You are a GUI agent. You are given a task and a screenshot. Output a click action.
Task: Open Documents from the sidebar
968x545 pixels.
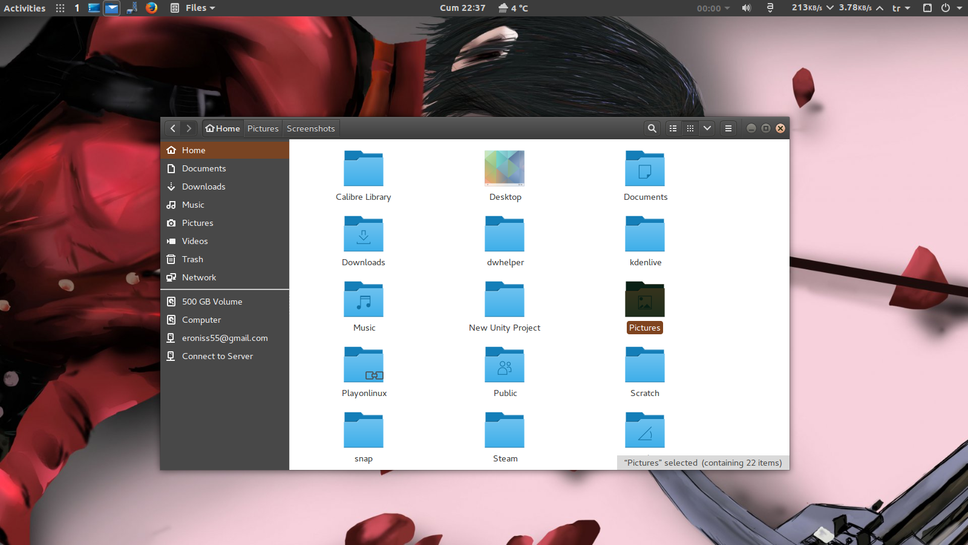224,168
